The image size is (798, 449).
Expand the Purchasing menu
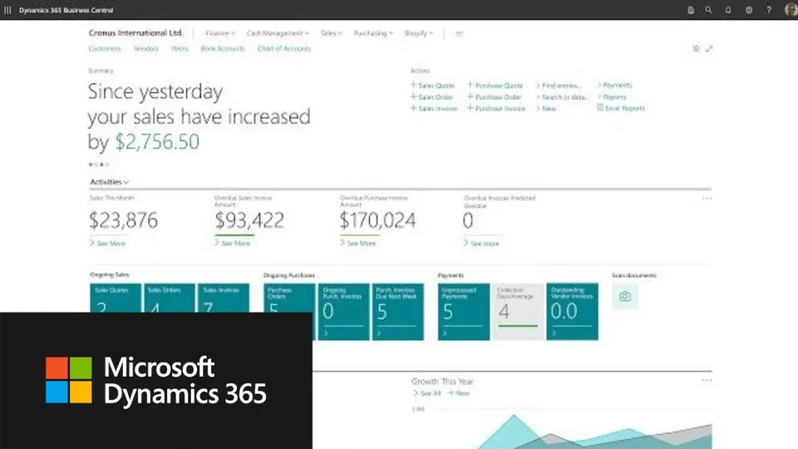coord(373,33)
